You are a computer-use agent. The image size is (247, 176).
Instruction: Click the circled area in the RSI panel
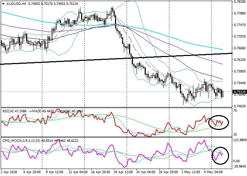pyautogui.click(x=218, y=122)
